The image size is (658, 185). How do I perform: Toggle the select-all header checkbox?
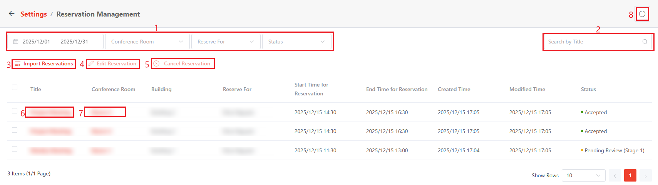(15, 87)
